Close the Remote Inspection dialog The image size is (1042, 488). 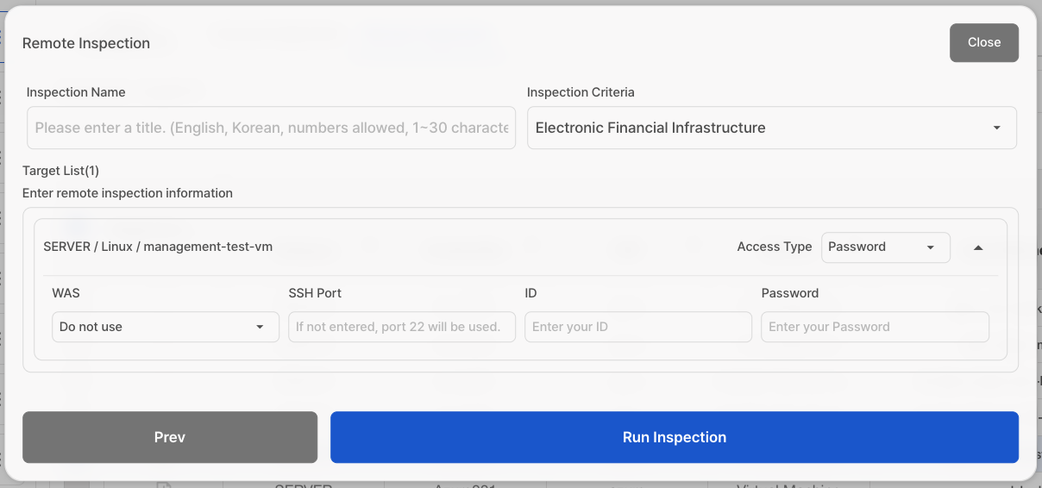click(983, 42)
